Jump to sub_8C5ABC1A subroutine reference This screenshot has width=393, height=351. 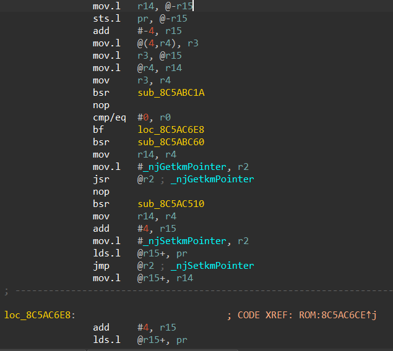point(171,93)
